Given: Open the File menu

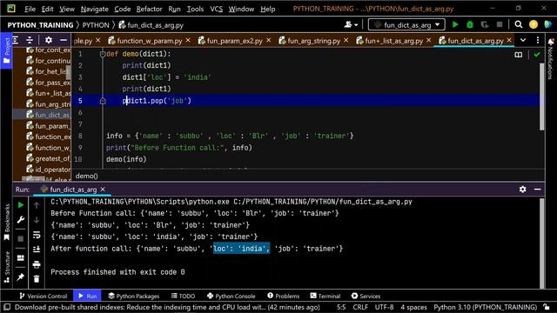Looking at the screenshot, I should click(x=30, y=9).
